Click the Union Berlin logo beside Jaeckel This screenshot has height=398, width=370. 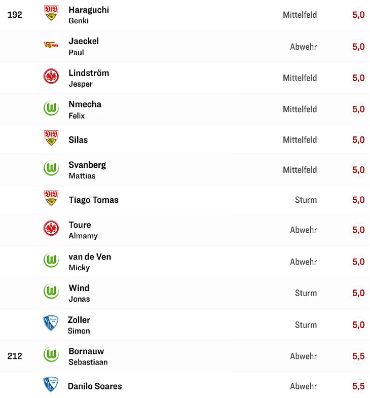tap(51, 46)
